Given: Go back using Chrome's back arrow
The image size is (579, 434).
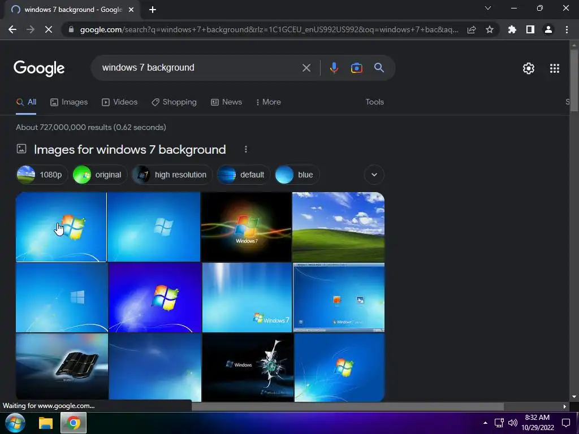Looking at the screenshot, I should pos(12,29).
